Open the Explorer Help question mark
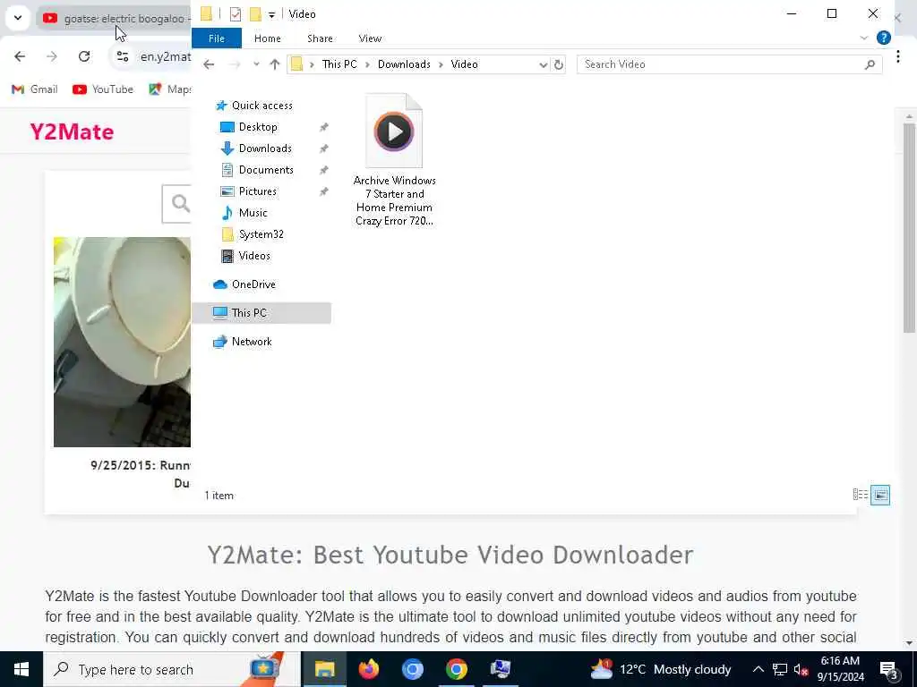The width and height of the screenshot is (917, 687). (x=884, y=38)
